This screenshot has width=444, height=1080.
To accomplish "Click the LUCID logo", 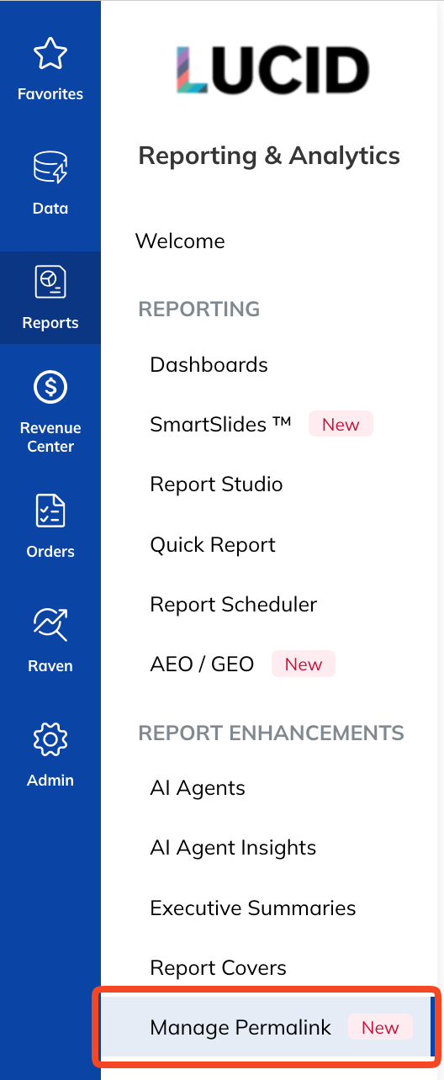I will point(273,70).
